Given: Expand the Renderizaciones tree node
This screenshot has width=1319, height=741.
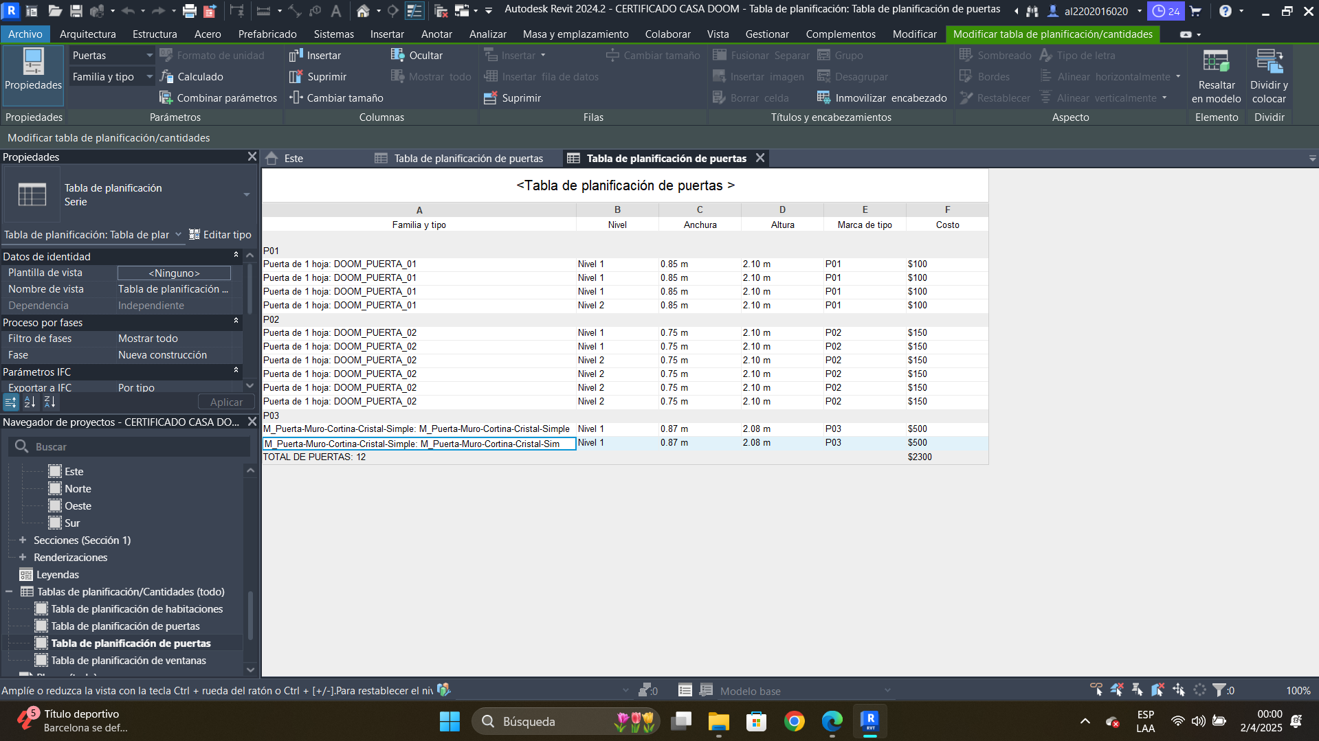Looking at the screenshot, I should coord(23,557).
